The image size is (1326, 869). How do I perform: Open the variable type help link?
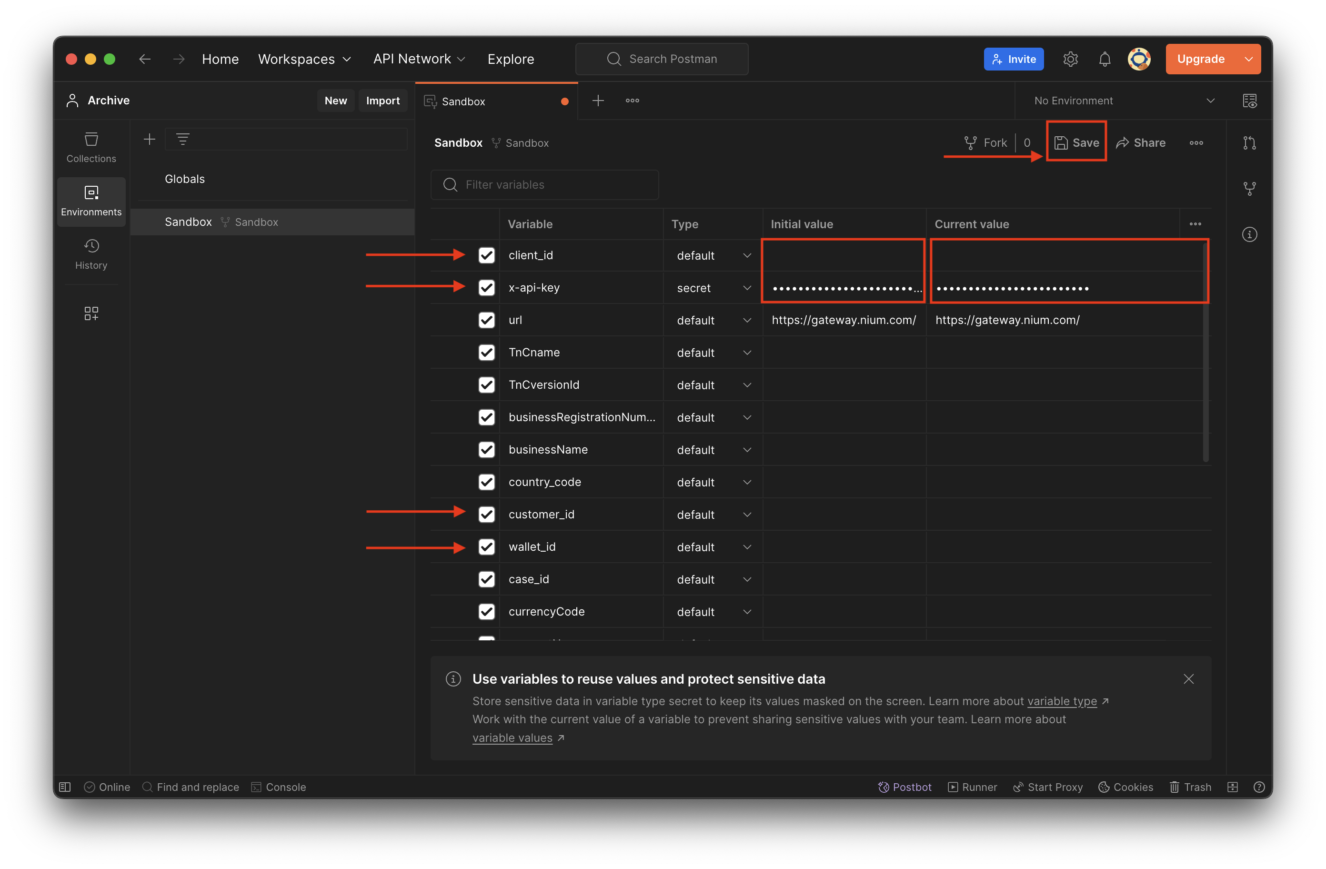tap(1061, 701)
